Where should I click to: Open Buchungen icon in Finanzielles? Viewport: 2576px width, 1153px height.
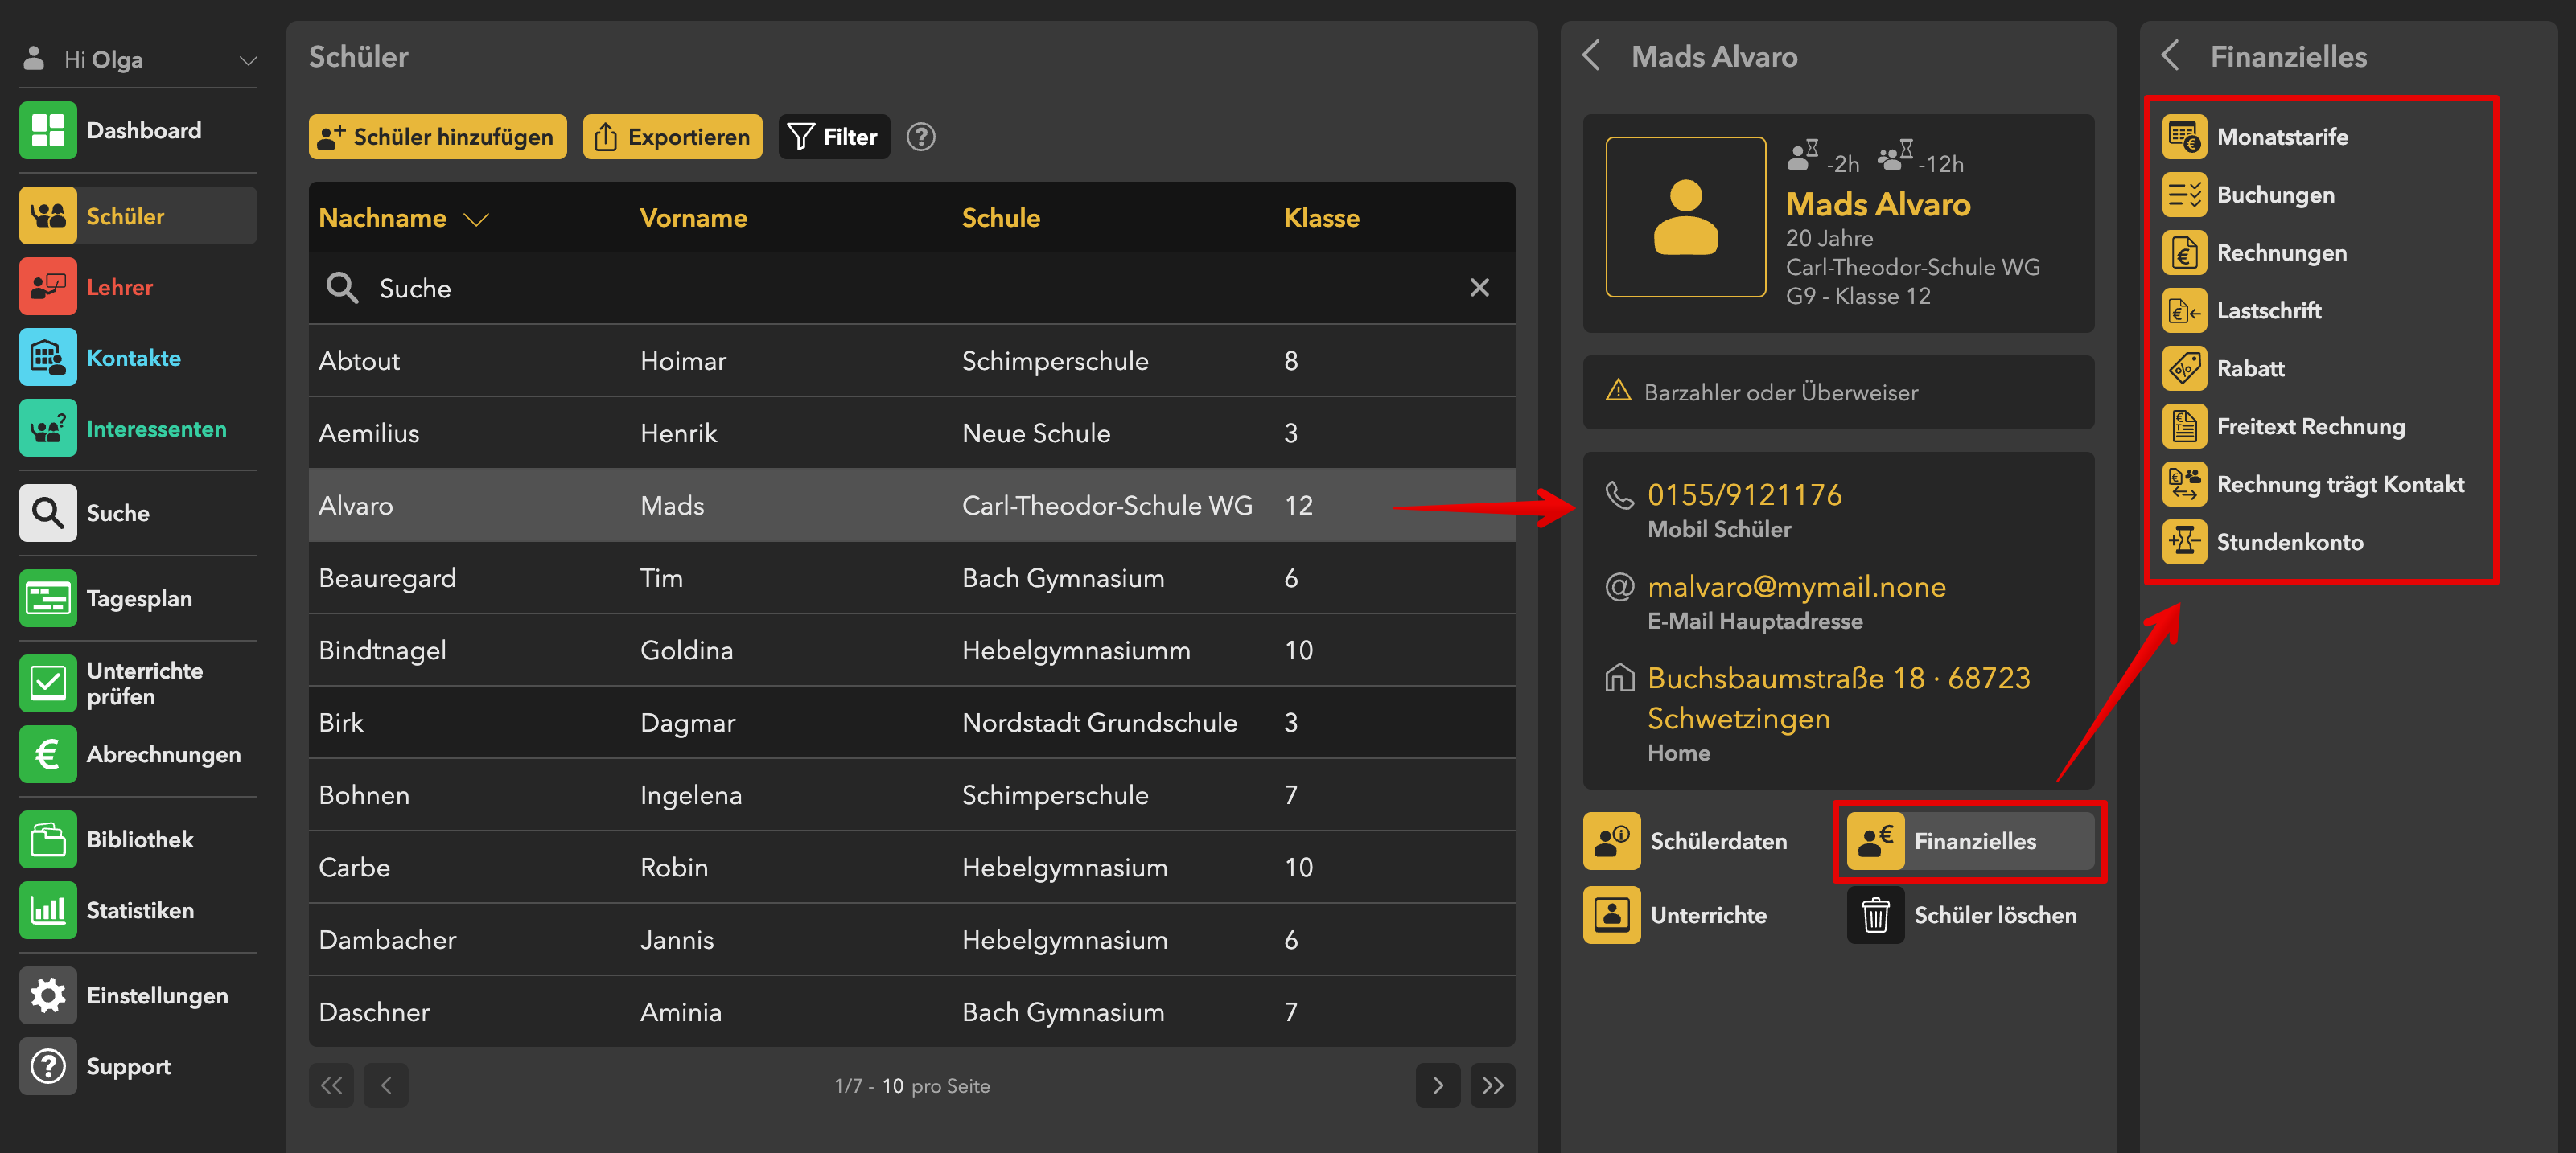pos(2184,195)
